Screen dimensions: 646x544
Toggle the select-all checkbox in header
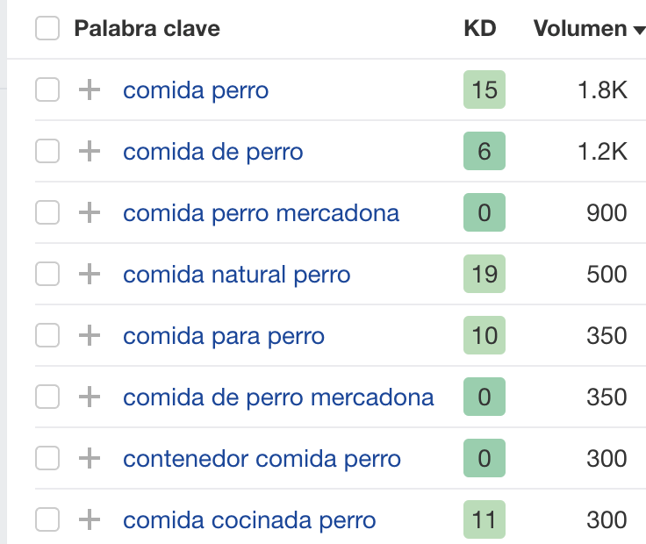click(x=47, y=29)
